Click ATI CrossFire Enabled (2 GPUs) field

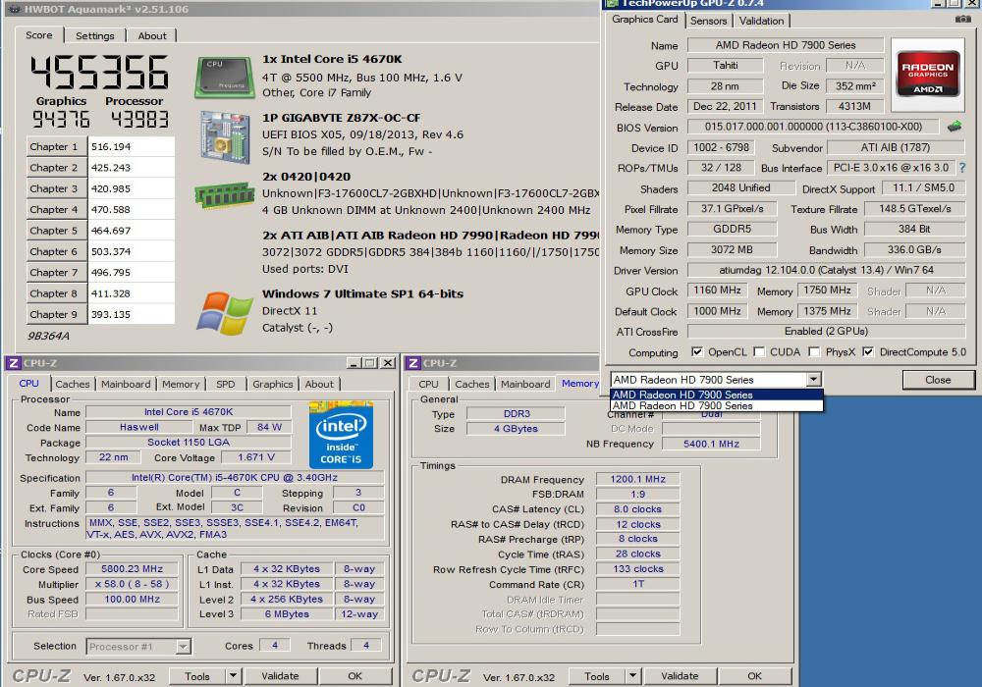coord(826,331)
